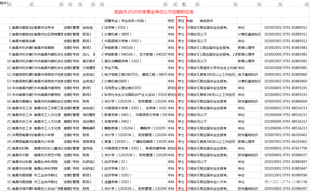Select the 硕士 degree cell in row 14
This screenshot has width=310, height=191.
pyautogui.click(x=181, y=88)
